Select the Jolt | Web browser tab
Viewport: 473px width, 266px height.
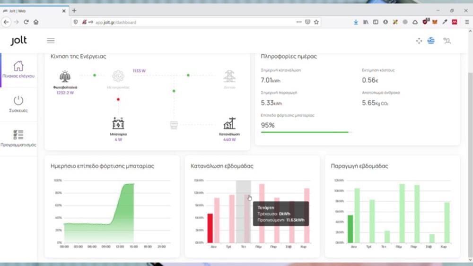(33, 10)
